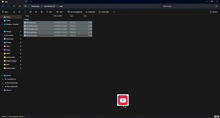Click the dragged youtube thumbnail preview
Viewport: 220px width, 118px height.
point(123,100)
